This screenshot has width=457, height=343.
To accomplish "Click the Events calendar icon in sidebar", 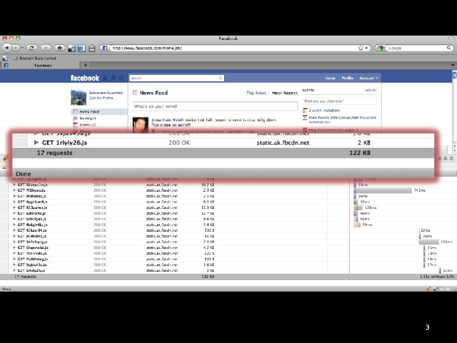I will [x=75, y=124].
